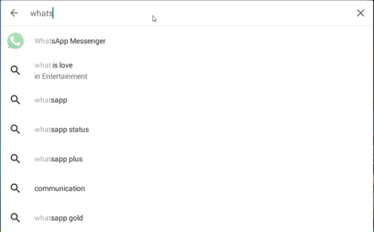374x232 pixels.
Task: Click magnifier icon beside 'communication'
Action: 15,188
